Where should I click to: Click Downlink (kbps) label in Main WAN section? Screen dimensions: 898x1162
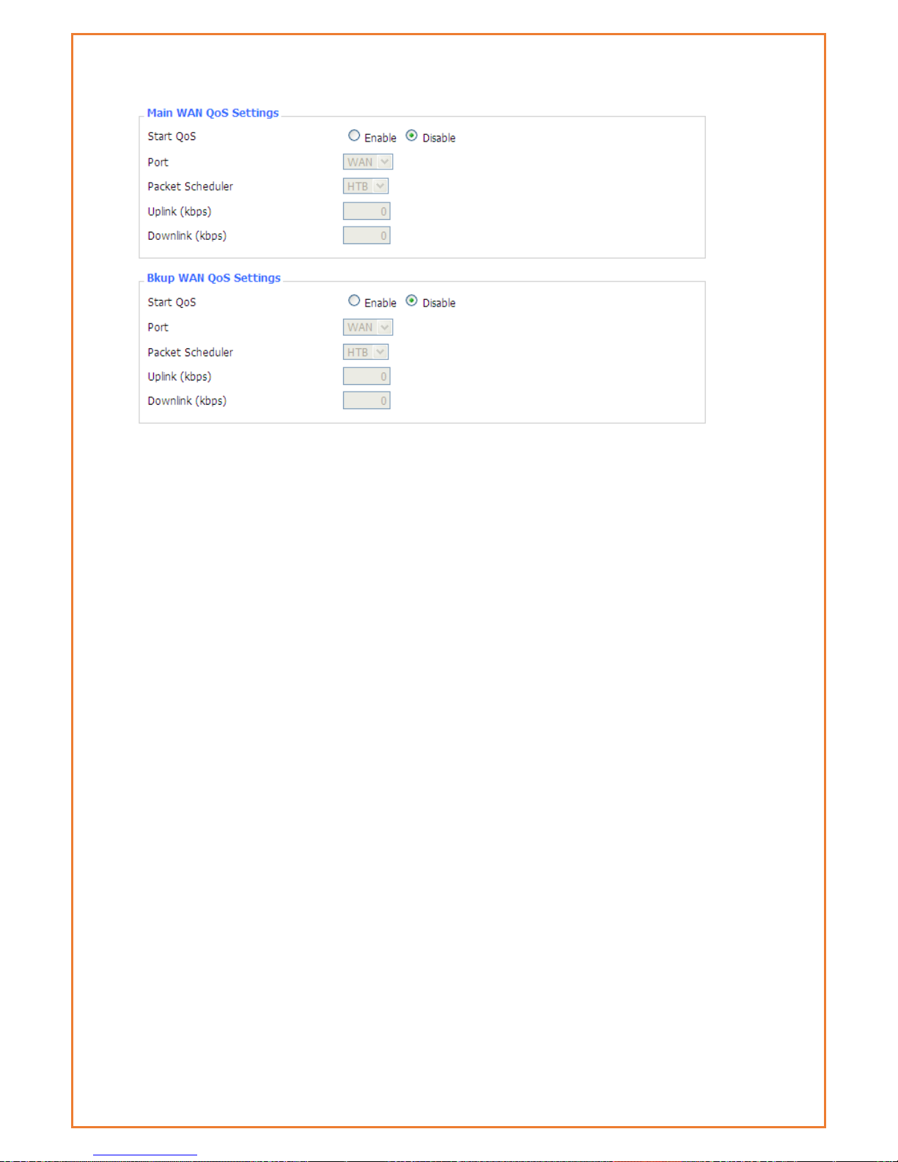click(x=187, y=236)
